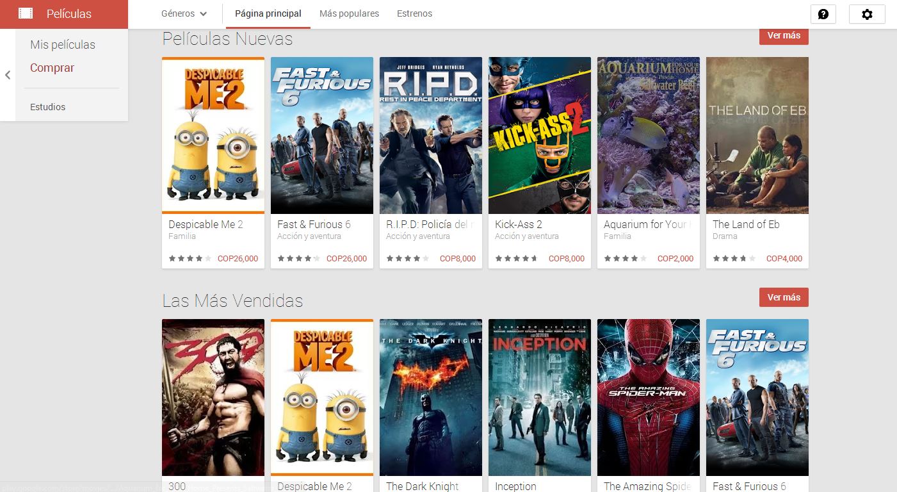Image resolution: width=897 pixels, height=492 pixels.
Task: Click Aquarium for Your title link
Action: click(646, 224)
